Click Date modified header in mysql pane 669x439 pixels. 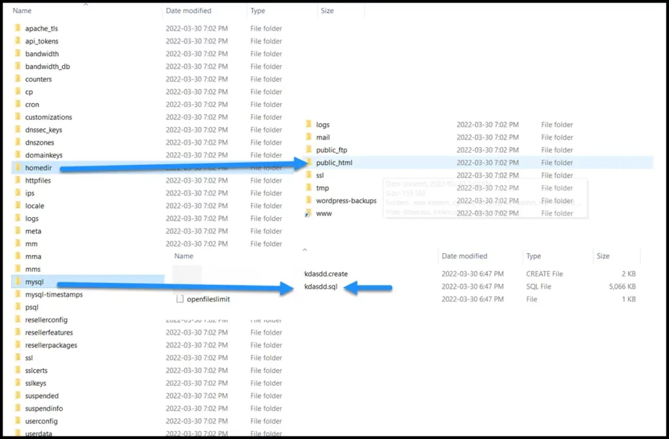(x=464, y=256)
